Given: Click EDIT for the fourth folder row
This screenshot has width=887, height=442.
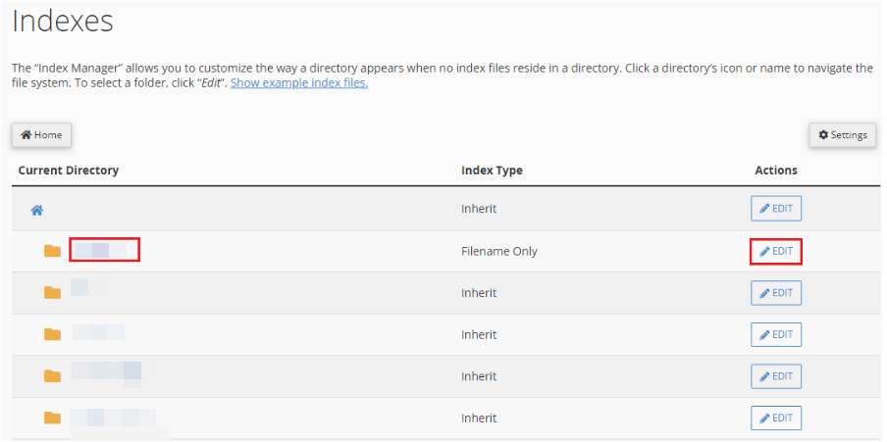Looking at the screenshot, I should coord(776,376).
